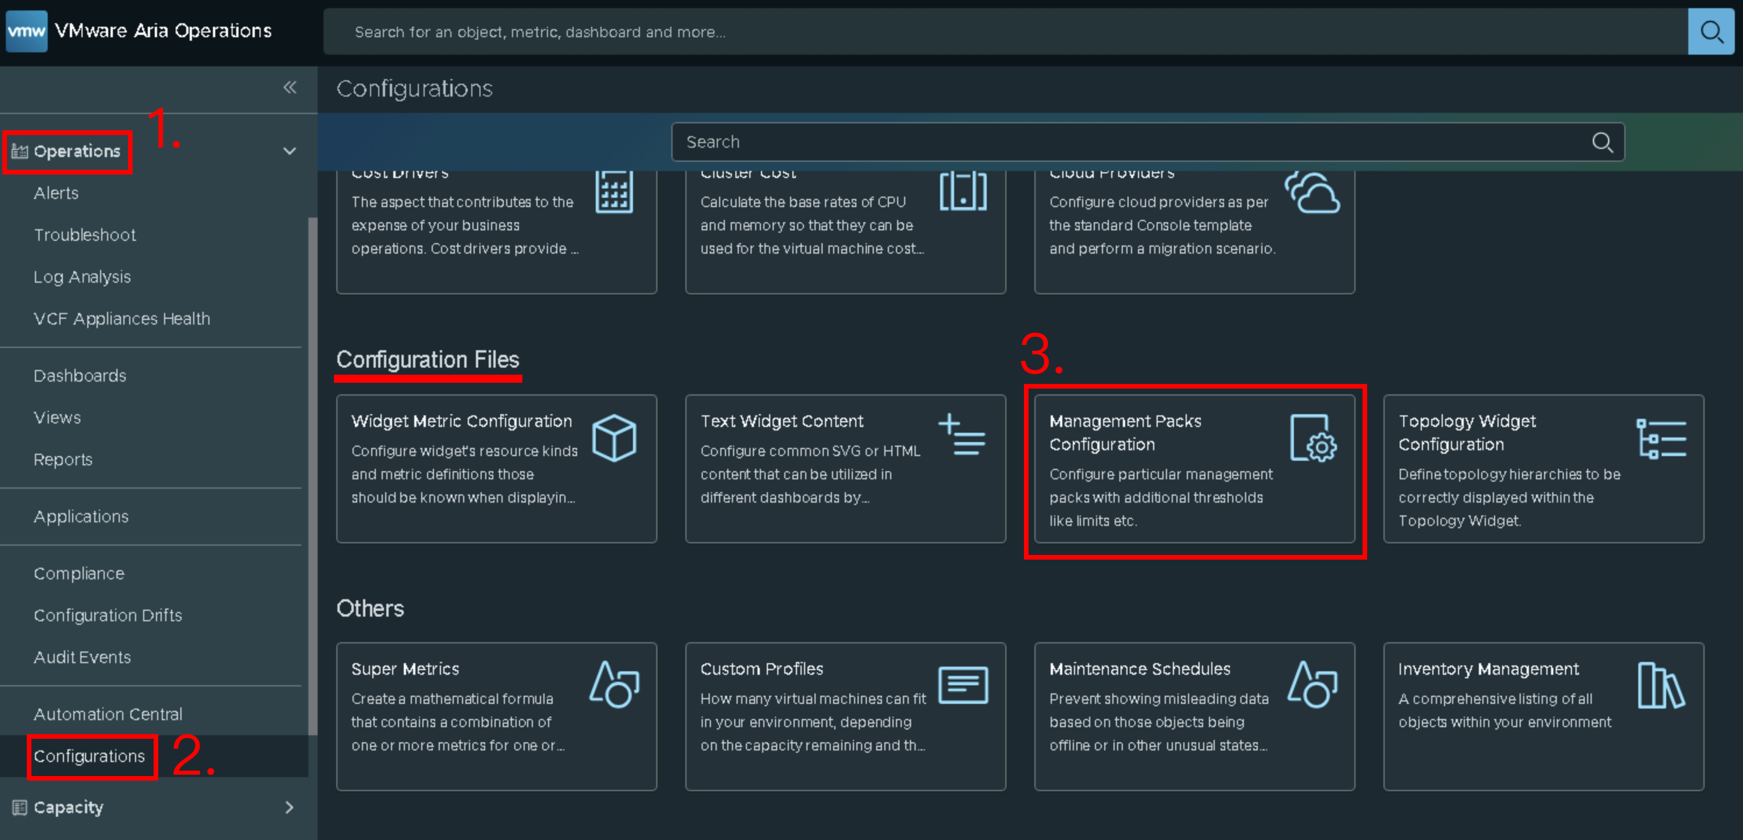Open VCF Appliances Health
The width and height of the screenshot is (1743, 840).
pos(122,319)
